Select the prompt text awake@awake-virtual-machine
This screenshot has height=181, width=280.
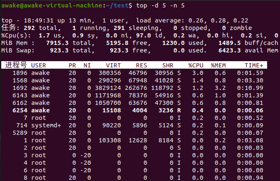pos(52,5)
